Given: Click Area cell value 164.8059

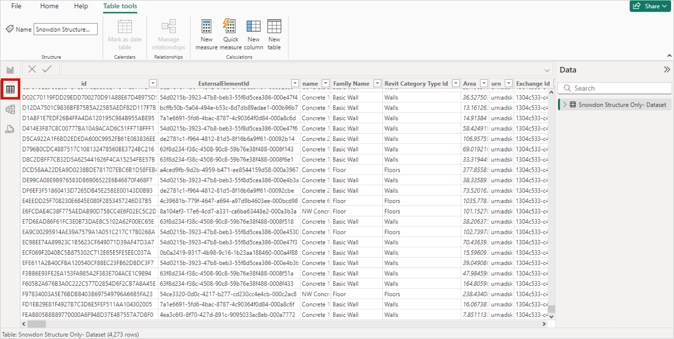Looking at the screenshot, I should tap(475, 284).
